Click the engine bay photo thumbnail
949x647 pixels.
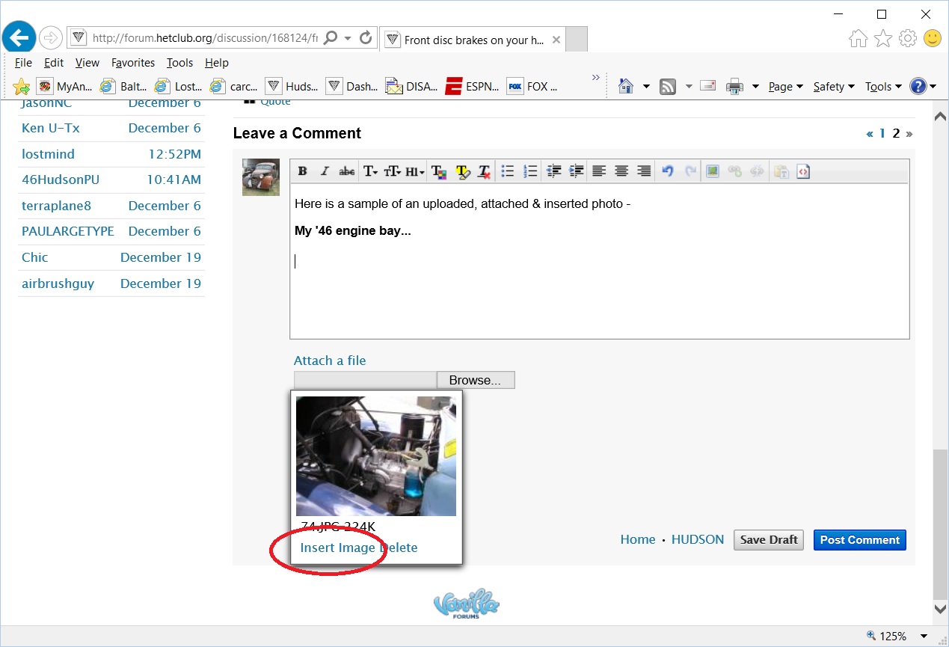click(375, 456)
